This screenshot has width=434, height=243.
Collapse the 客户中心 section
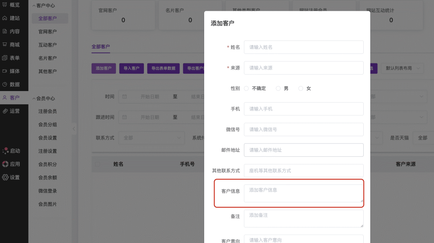coord(34,6)
